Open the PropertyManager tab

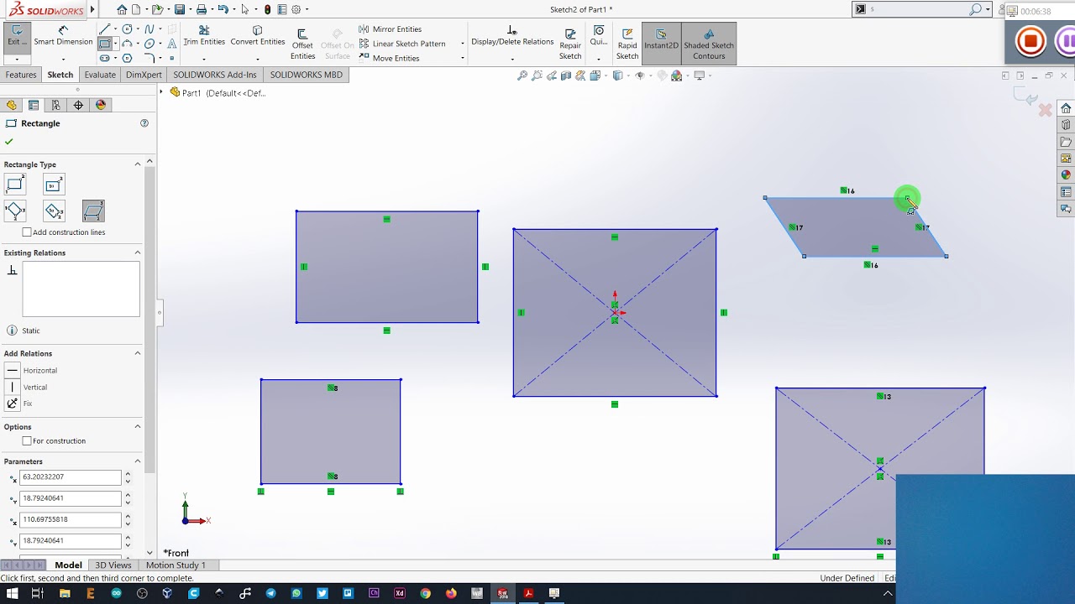[34, 105]
